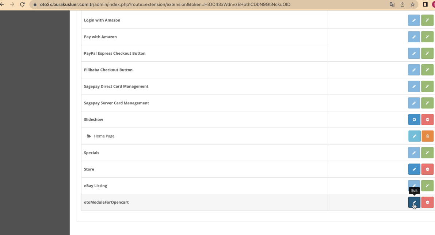Select the Home Page folder entry

[100, 136]
